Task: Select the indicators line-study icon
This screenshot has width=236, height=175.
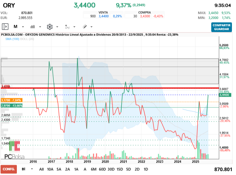Action: [67, 27]
